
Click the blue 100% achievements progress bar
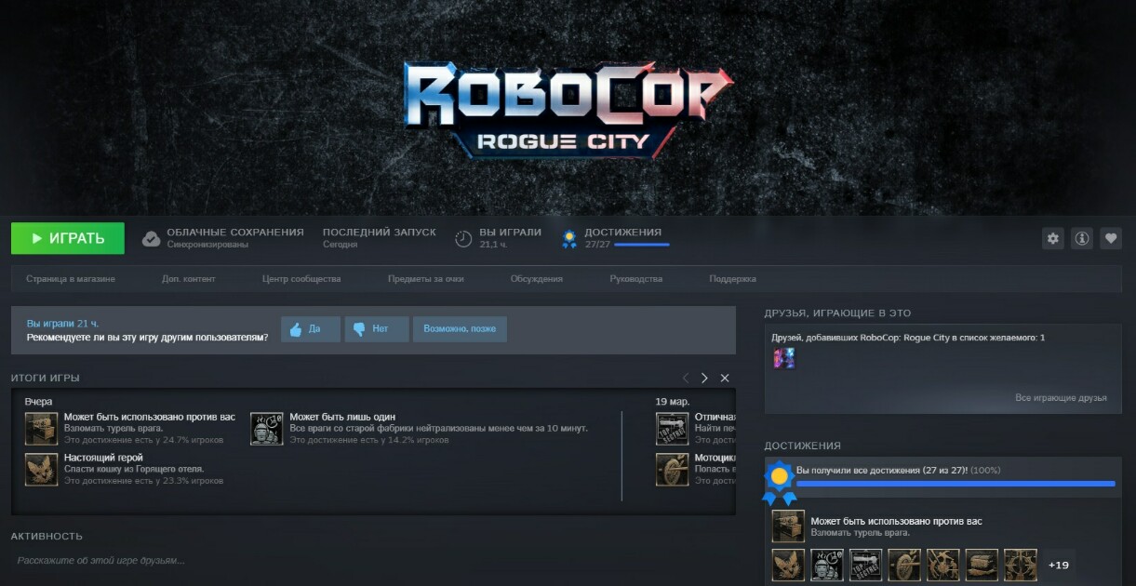pos(956,484)
